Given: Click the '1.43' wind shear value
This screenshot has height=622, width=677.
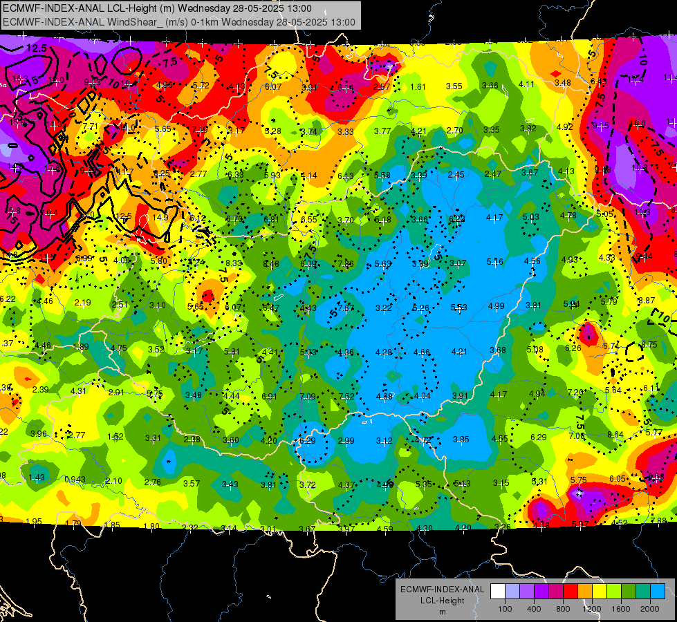Looking at the screenshot, I should pyautogui.click(x=37, y=478).
